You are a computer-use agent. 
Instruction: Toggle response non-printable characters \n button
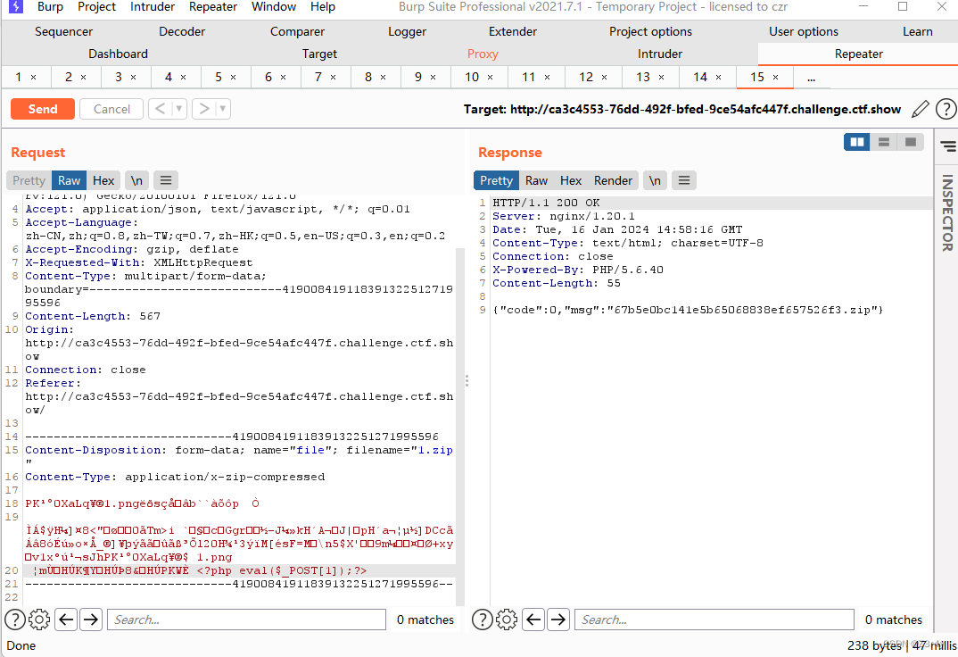[x=655, y=180]
